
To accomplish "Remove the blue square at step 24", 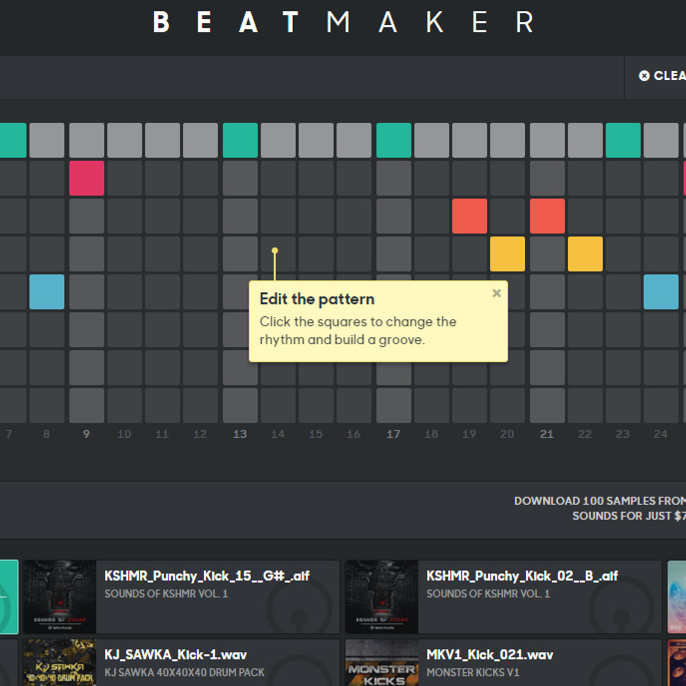I will 661,292.
